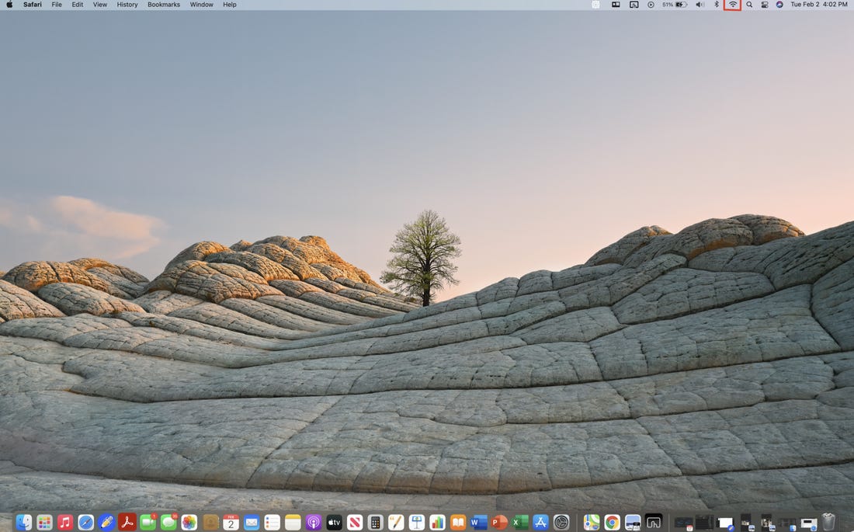The height and width of the screenshot is (532, 854).
Task: Open the Trash in the Dock
Action: (x=828, y=521)
